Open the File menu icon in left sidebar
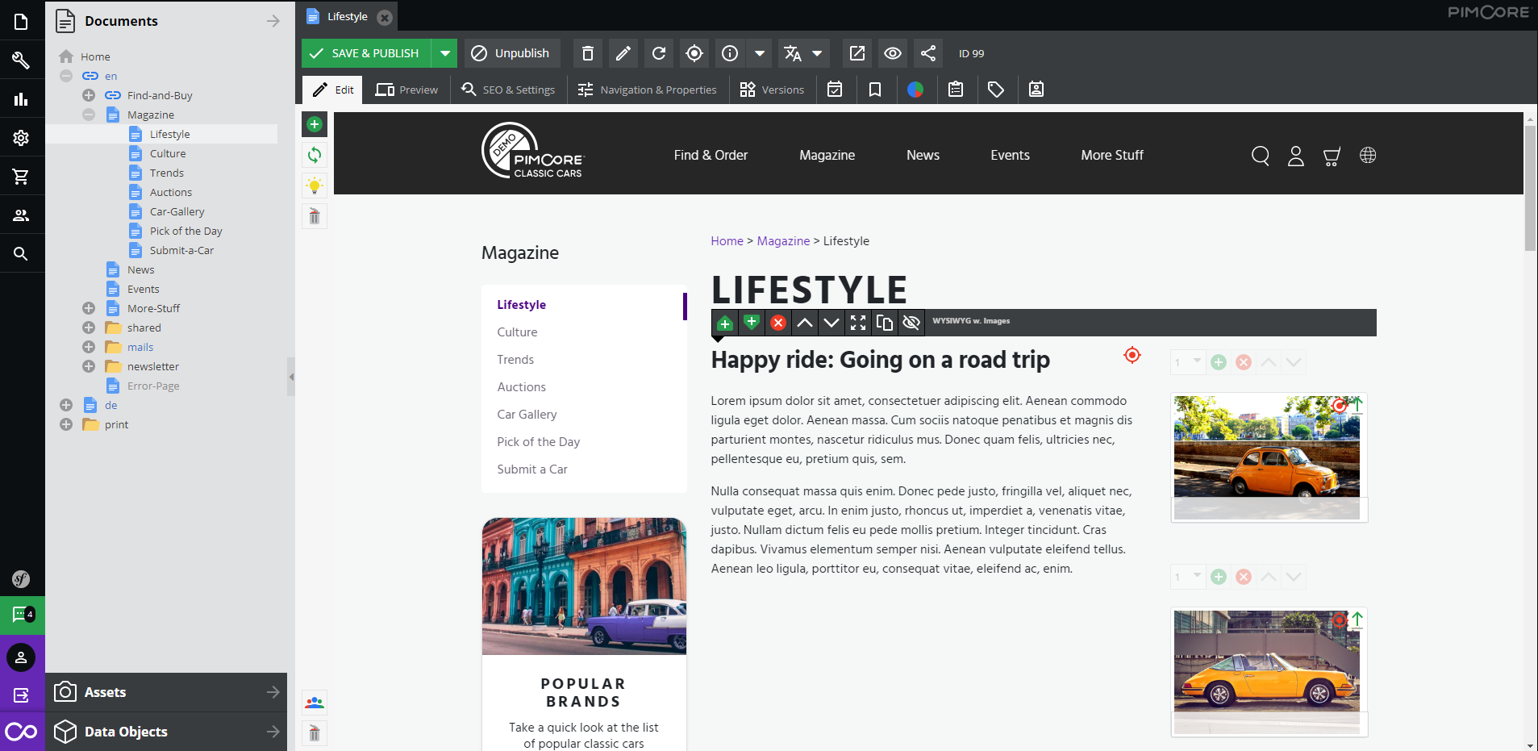Viewport: 1538px width, 751px height. (x=22, y=22)
